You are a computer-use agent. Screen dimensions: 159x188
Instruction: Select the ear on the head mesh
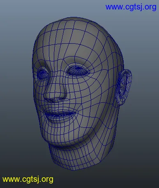124,87
